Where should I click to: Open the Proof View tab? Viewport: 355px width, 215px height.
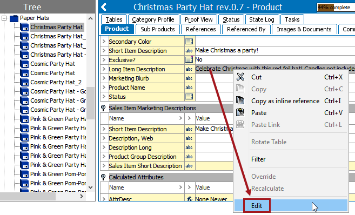point(198,19)
